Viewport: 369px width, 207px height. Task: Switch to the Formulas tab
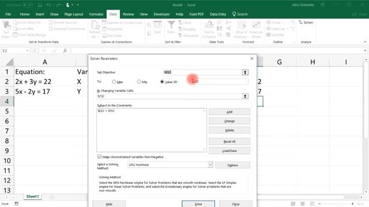(96, 14)
